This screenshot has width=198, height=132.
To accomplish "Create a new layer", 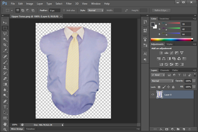I will coord(184,129).
